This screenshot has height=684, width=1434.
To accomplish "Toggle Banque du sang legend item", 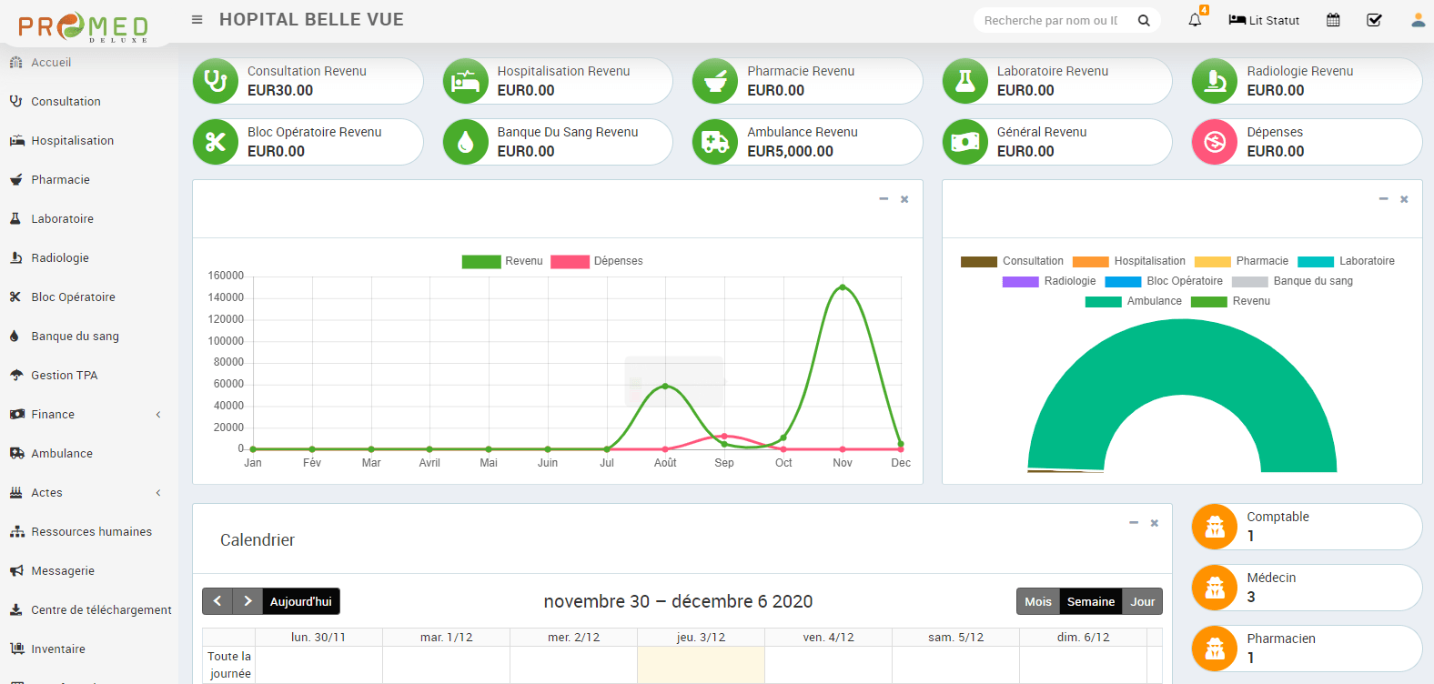I will [1292, 281].
